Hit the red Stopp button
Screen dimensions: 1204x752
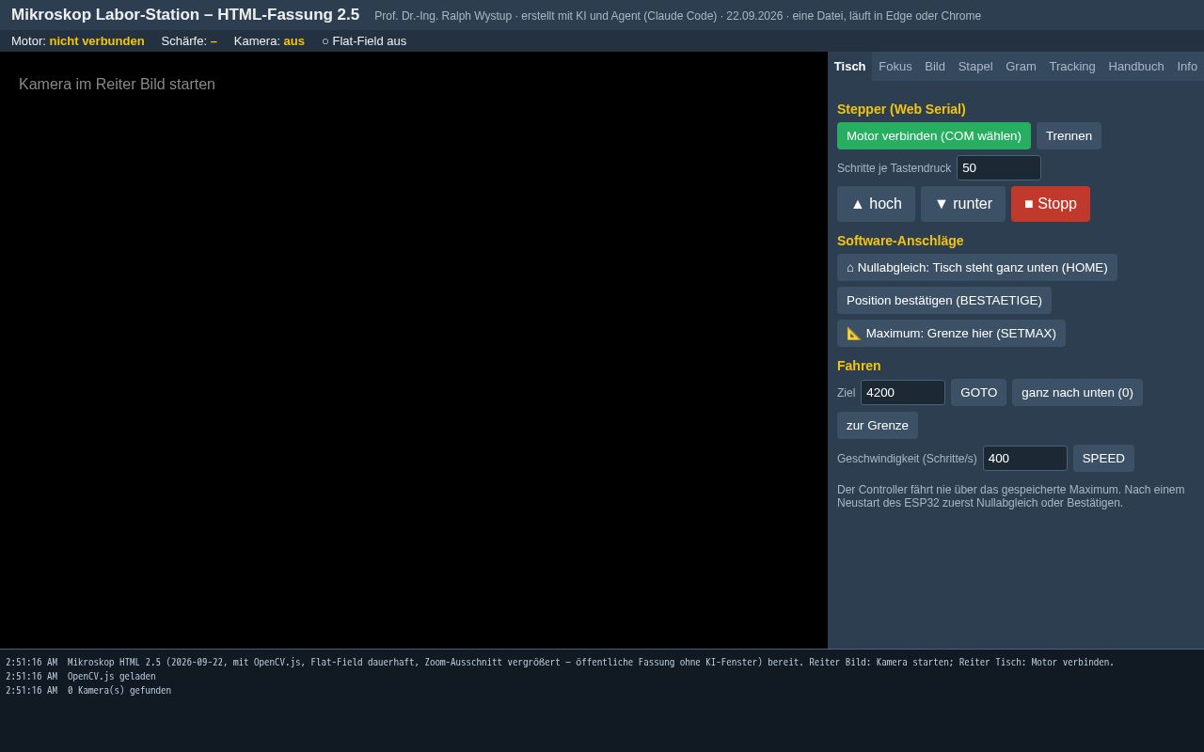click(1051, 204)
